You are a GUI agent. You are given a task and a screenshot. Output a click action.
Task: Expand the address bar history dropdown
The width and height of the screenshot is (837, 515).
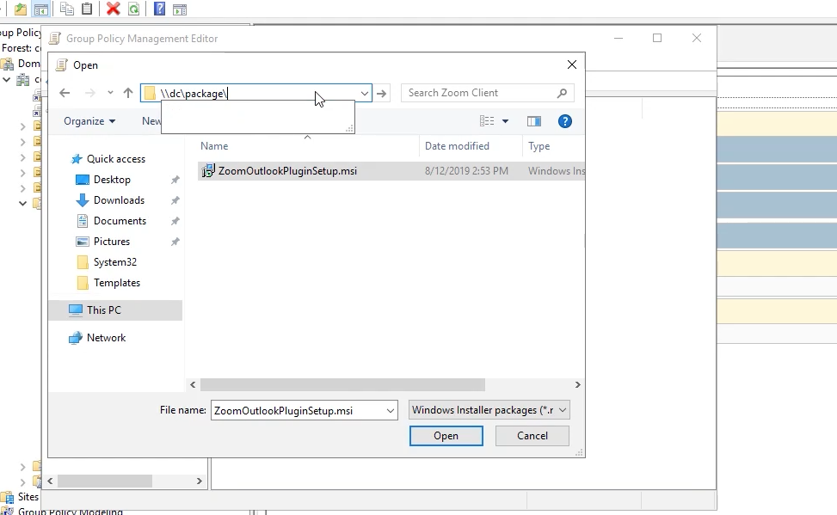[364, 93]
